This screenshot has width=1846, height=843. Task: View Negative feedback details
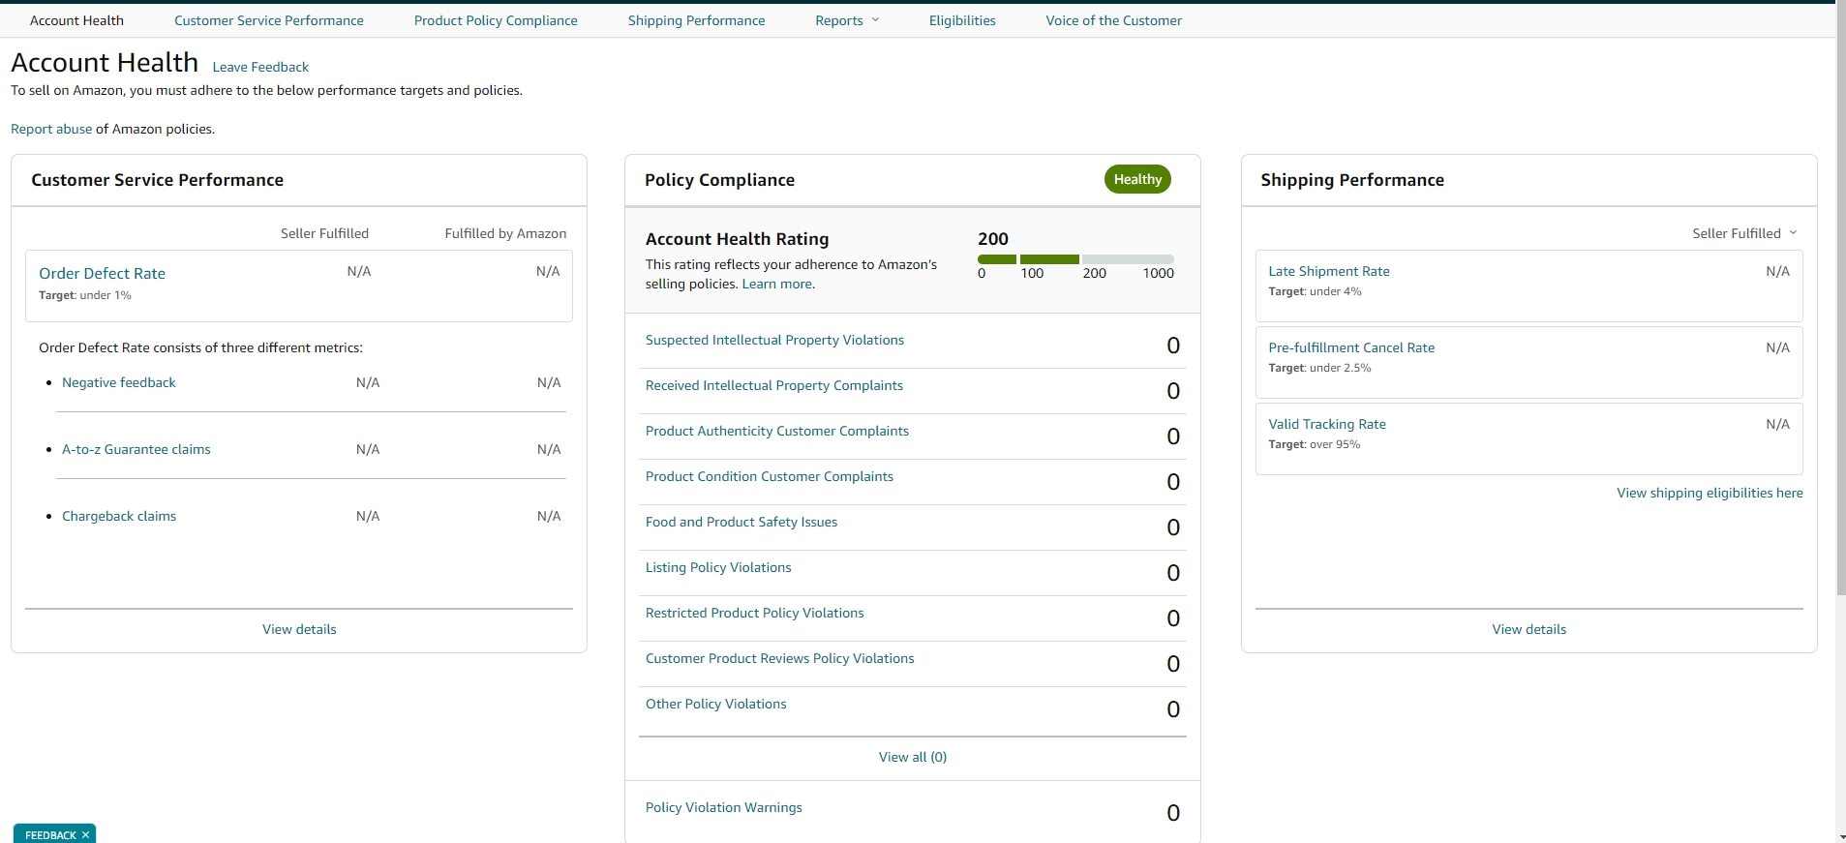point(119,382)
